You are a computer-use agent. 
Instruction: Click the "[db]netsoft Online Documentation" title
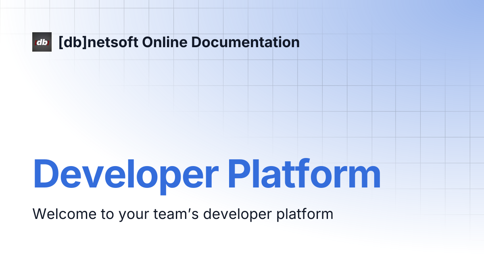(x=179, y=42)
